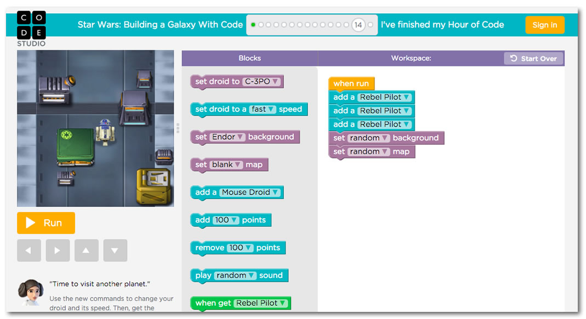Open fast speed dropdown in toolbox
586x319 pixels.
point(263,109)
